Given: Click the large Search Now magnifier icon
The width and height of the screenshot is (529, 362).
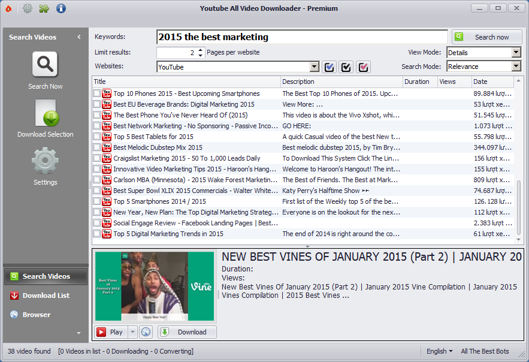Looking at the screenshot, I should [x=45, y=64].
